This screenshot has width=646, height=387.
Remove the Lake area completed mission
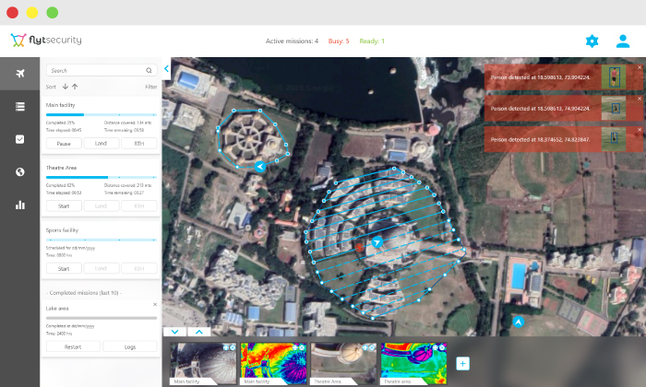pyautogui.click(x=155, y=304)
